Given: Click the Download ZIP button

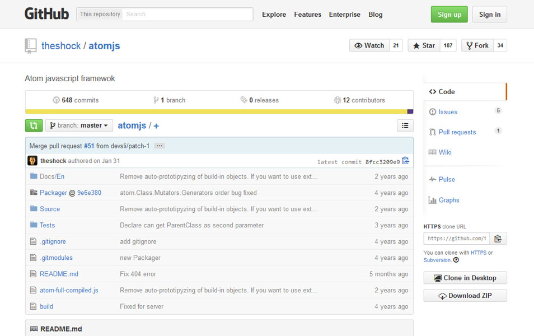Looking at the screenshot, I should pyautogui.click(x=465, y=296).
